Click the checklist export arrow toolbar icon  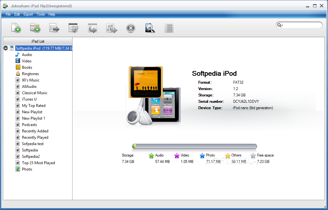pyautogui.click(x=54, y=28)
